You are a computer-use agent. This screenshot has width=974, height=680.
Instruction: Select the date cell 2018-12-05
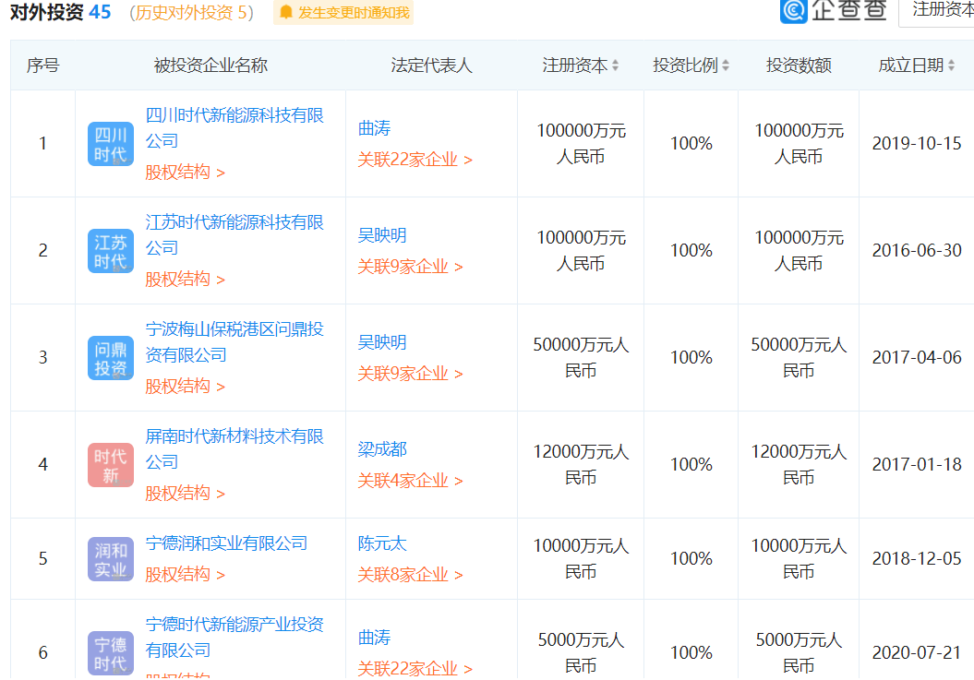[917, 558]
